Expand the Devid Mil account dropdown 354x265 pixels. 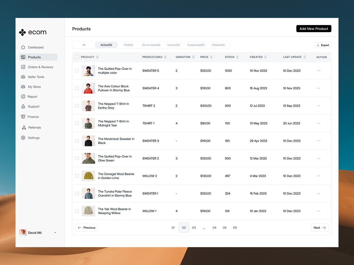[55, 233]
